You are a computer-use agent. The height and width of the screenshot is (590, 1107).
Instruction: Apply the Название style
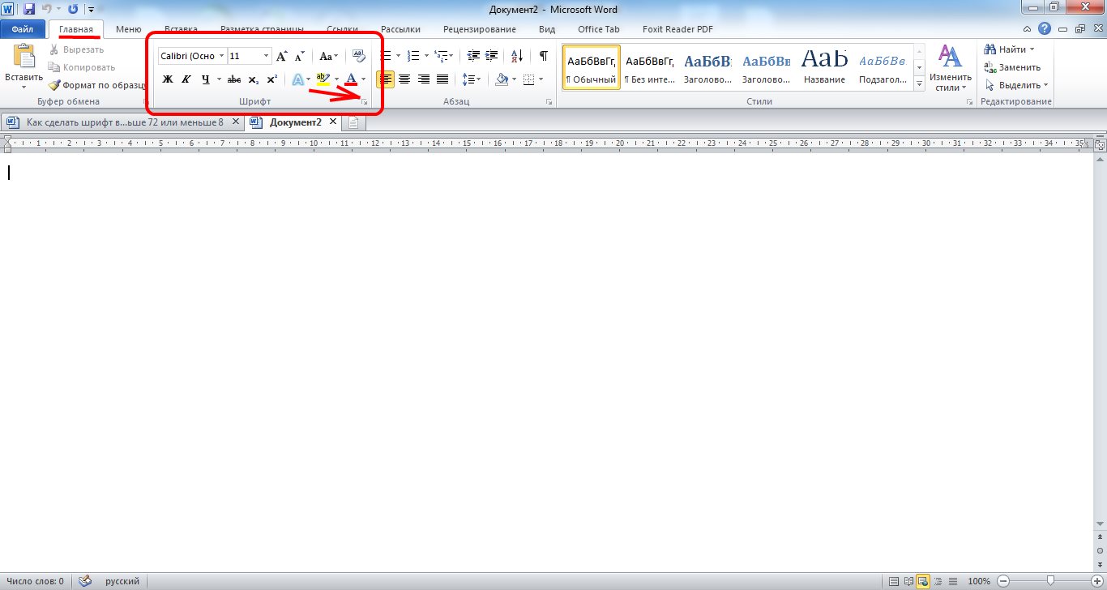point(825,67)
